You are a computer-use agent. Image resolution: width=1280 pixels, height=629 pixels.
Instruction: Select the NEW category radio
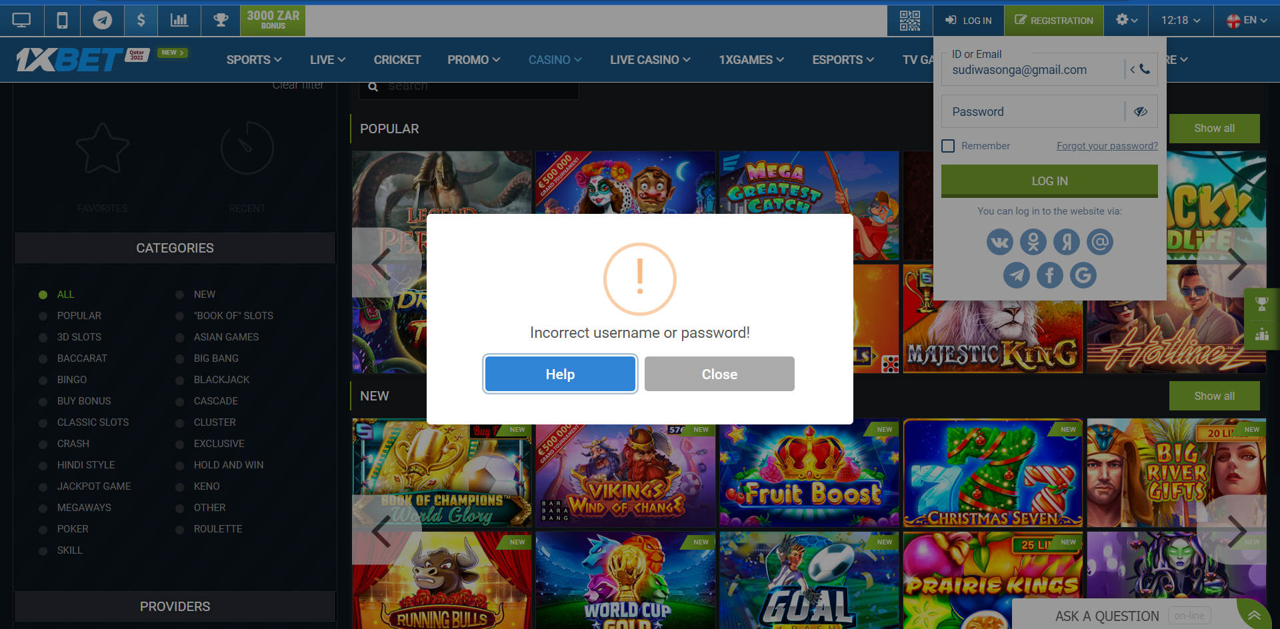[179, 295]
